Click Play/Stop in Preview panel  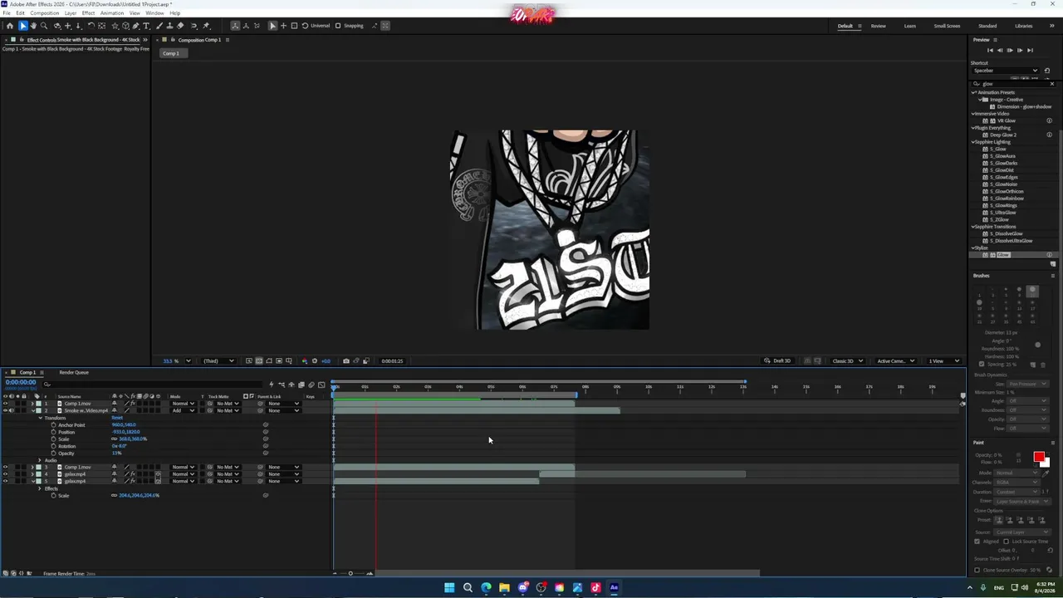1009,51
